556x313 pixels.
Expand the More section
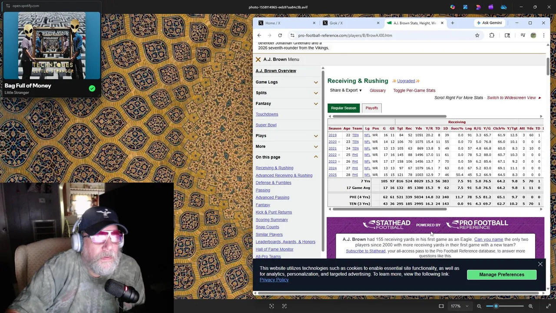[x=287, y=147]
